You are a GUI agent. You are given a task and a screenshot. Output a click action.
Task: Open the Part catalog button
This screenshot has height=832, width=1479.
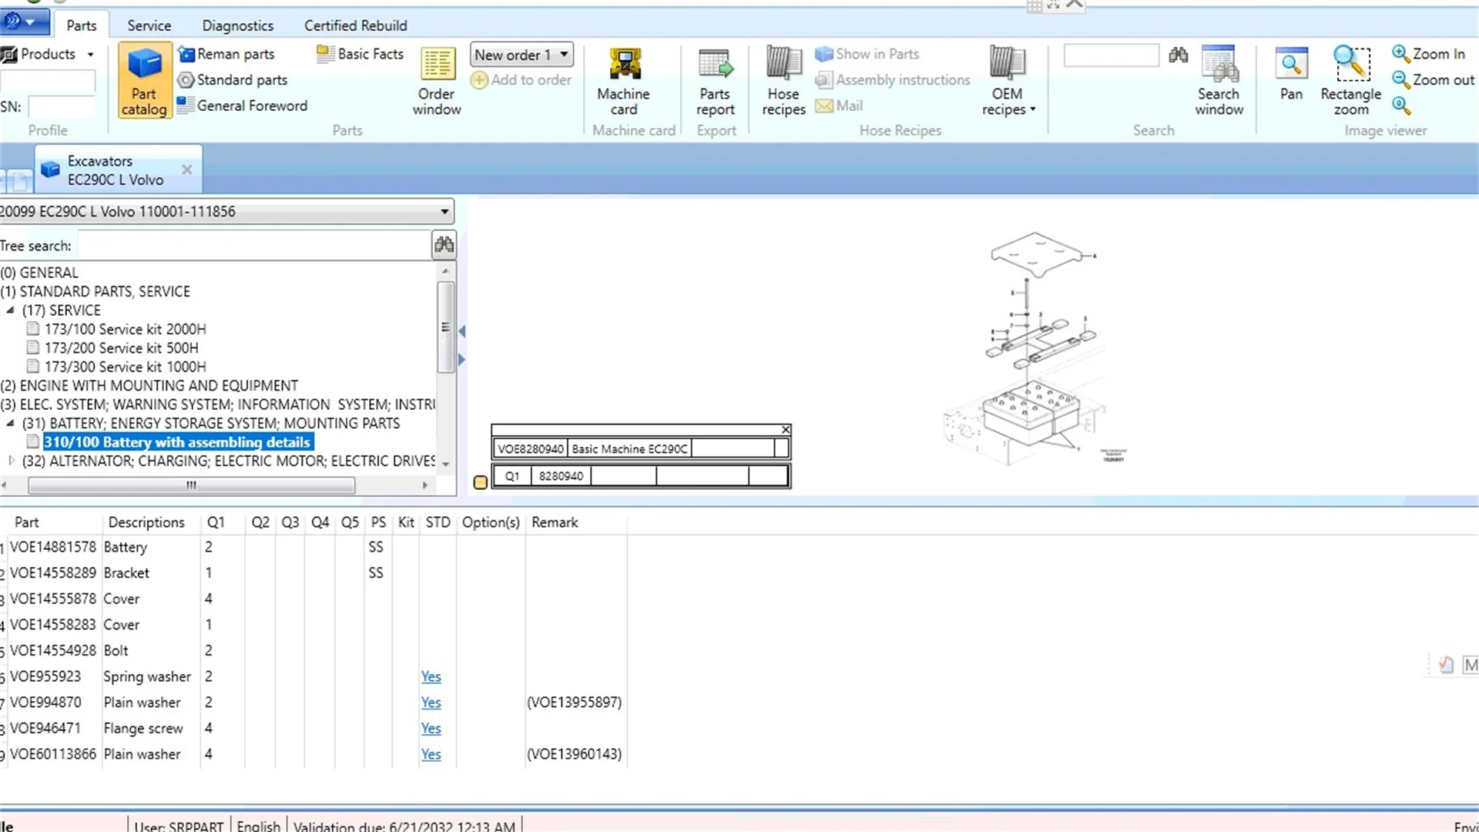(x=144, y=82)
